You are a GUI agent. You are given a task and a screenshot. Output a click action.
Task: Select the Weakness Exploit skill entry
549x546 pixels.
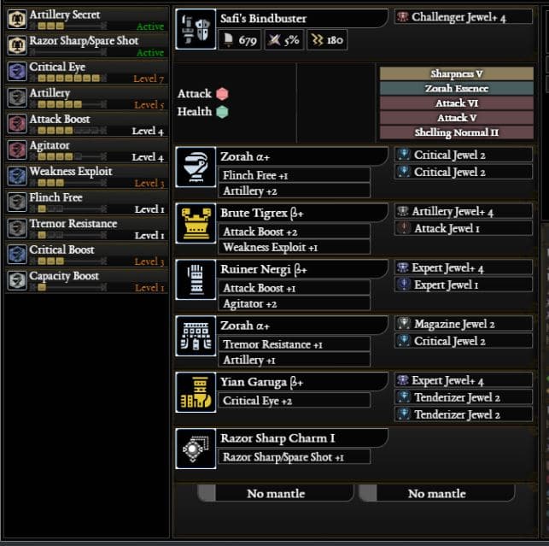pyautogui.click(x=86, y=176)
